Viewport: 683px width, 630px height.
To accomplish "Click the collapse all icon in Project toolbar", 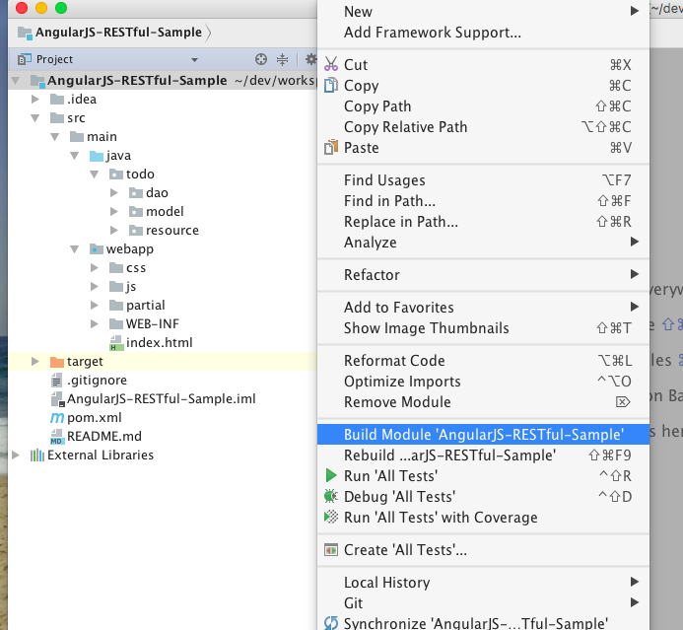I will pyautogui.click(x=282, y=59).
